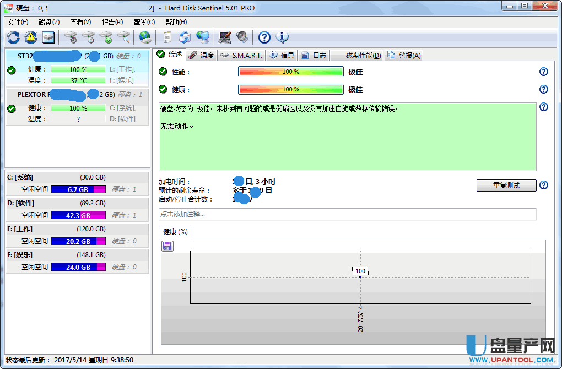This screenshot has width=562, height=369.
Task: Open the 文件 menu
Action: pos(18,22)
